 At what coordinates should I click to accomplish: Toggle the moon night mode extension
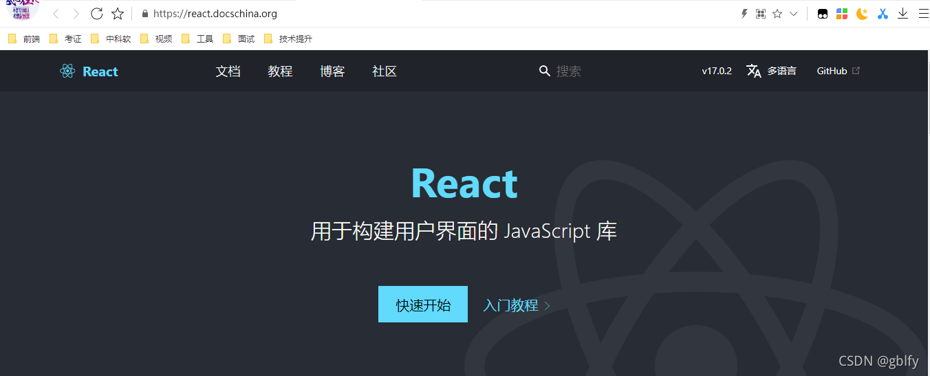point(862,14)
